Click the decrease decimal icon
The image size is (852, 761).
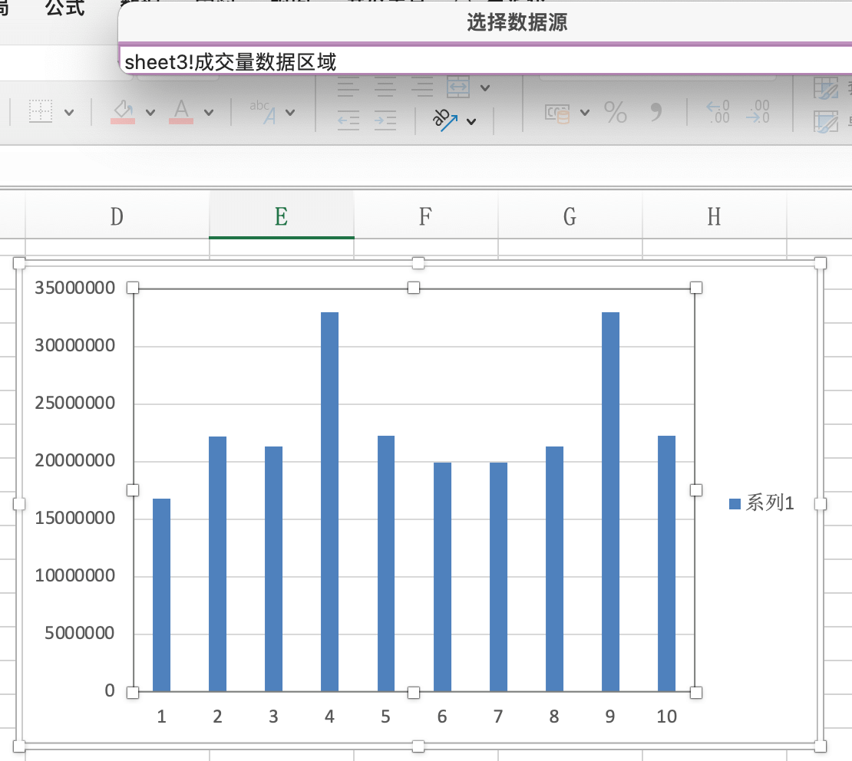point(758,112)
